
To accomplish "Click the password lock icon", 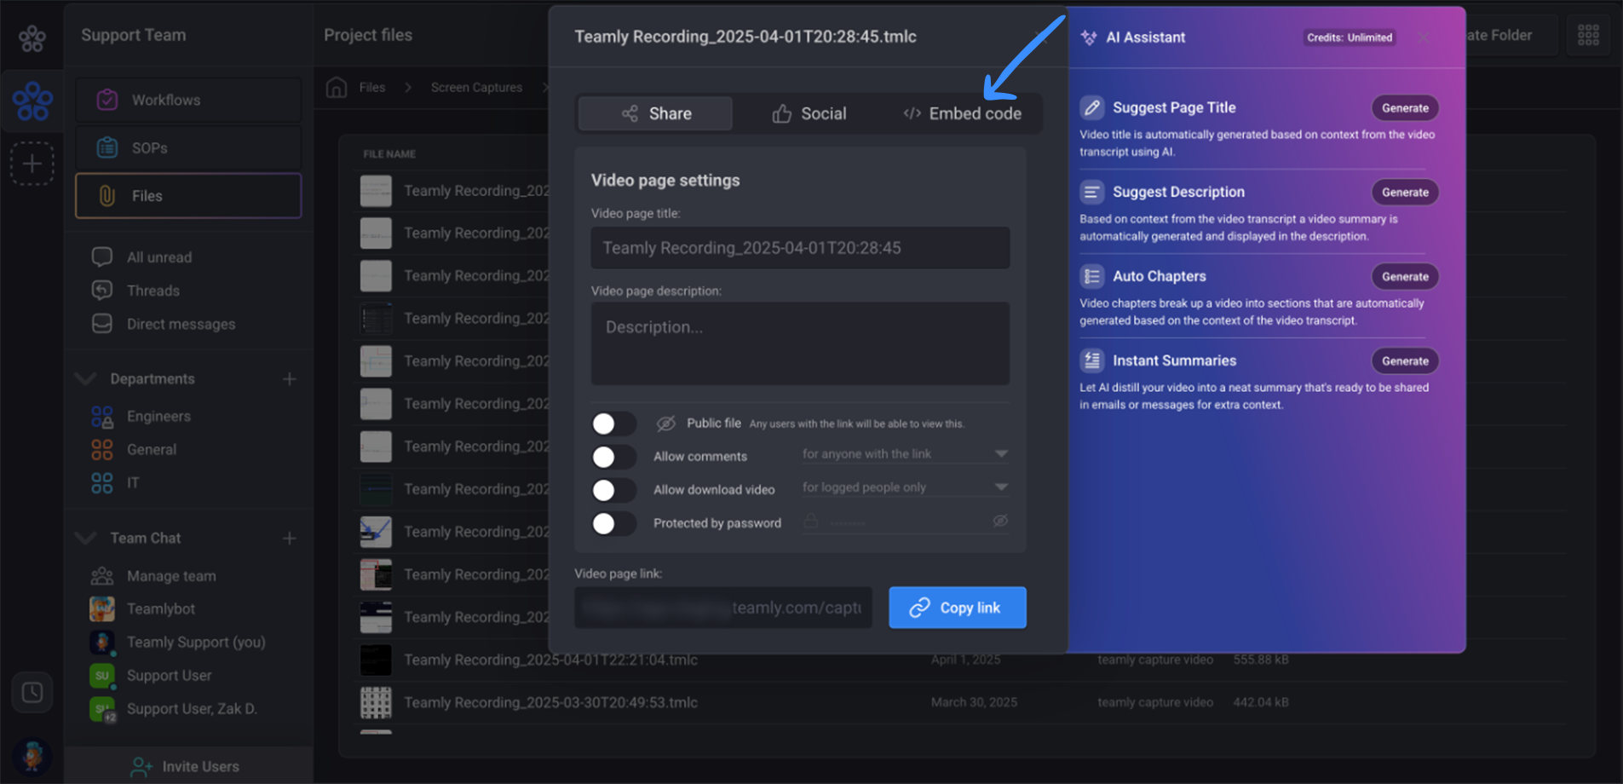I will click(811, 521).
